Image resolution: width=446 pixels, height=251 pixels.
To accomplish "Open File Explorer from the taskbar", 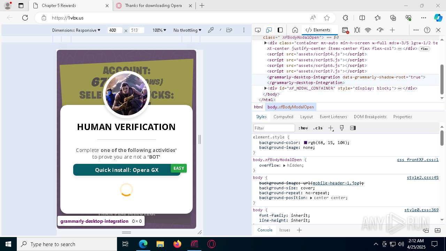I will (x=160, y=244).
